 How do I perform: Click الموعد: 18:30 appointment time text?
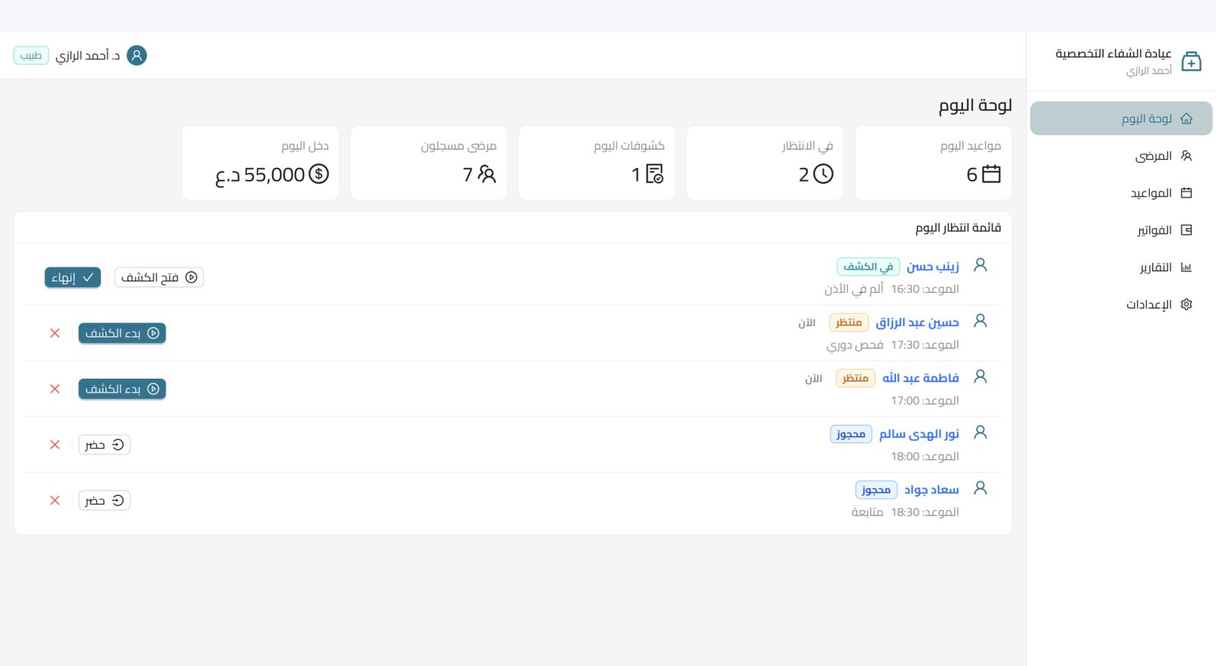(925, 512)
